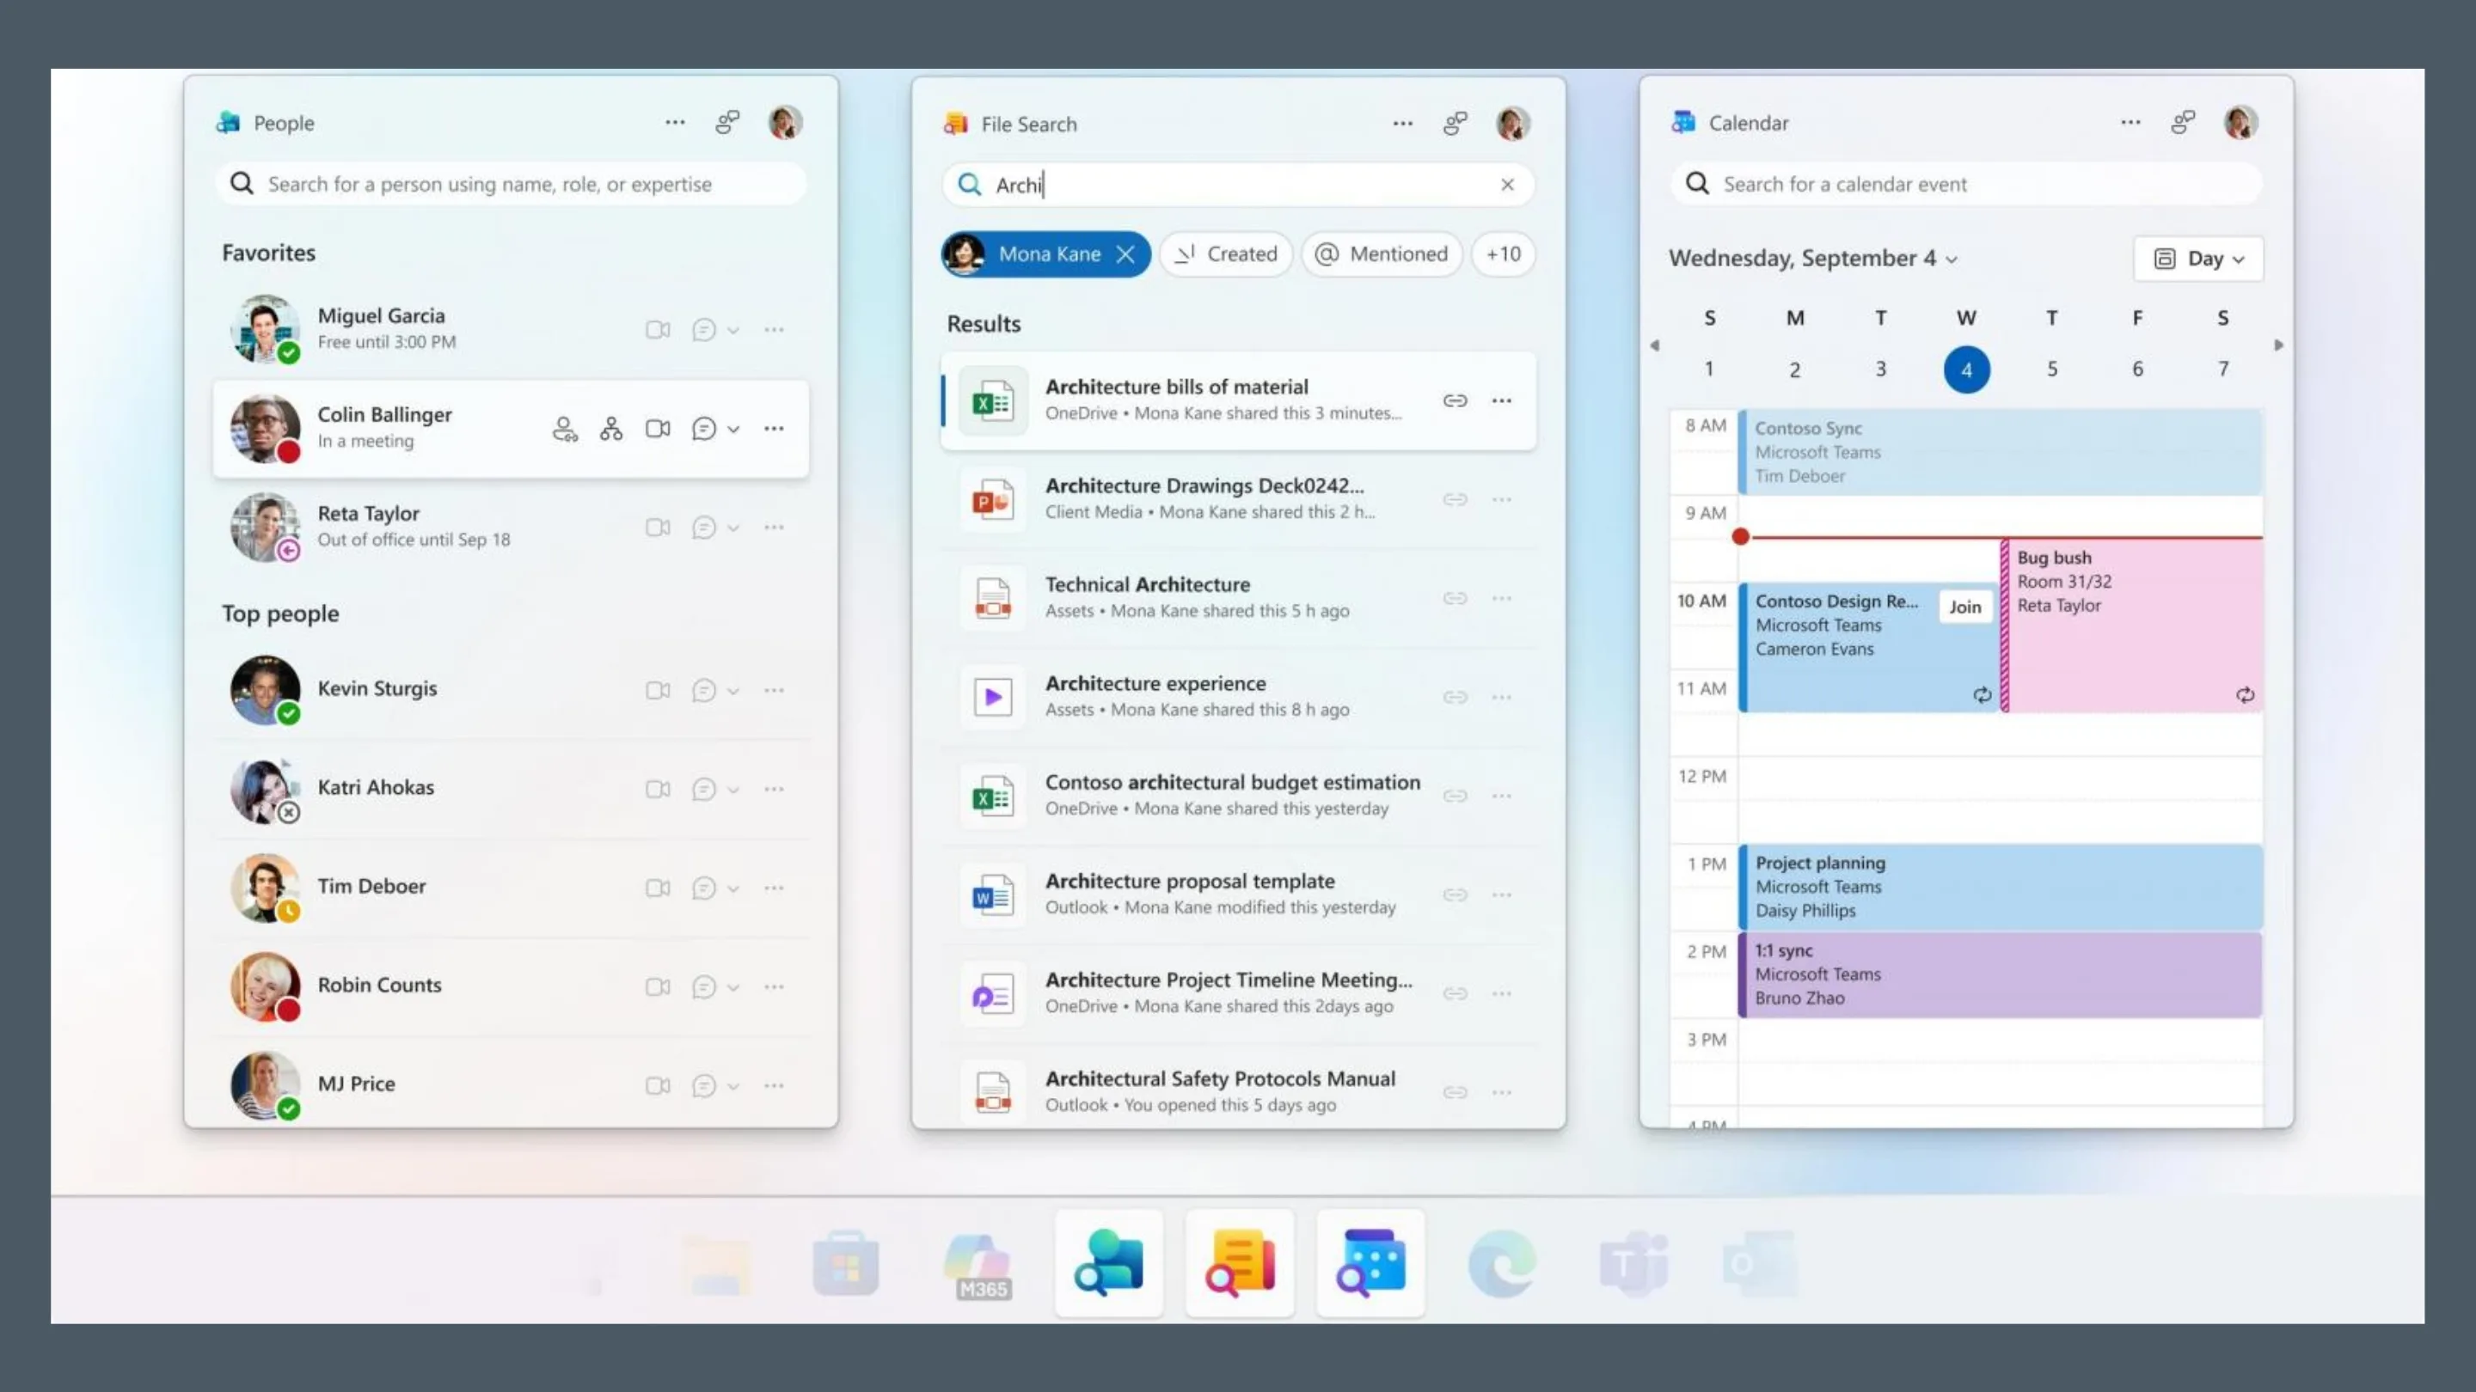2476x1392 pixels.
Task: Open the 1:1 sync event
Action: click(x=2001, y=974)
